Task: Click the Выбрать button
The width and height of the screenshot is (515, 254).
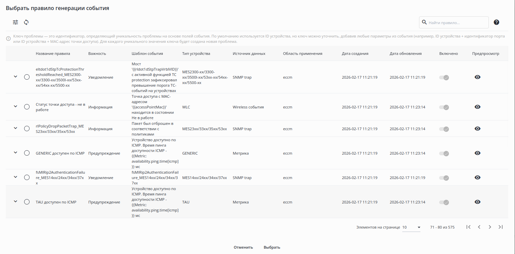Action: 272,247
